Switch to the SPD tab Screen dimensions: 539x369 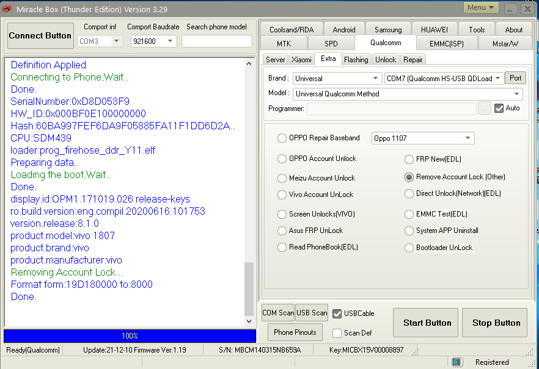coord(331,44)
